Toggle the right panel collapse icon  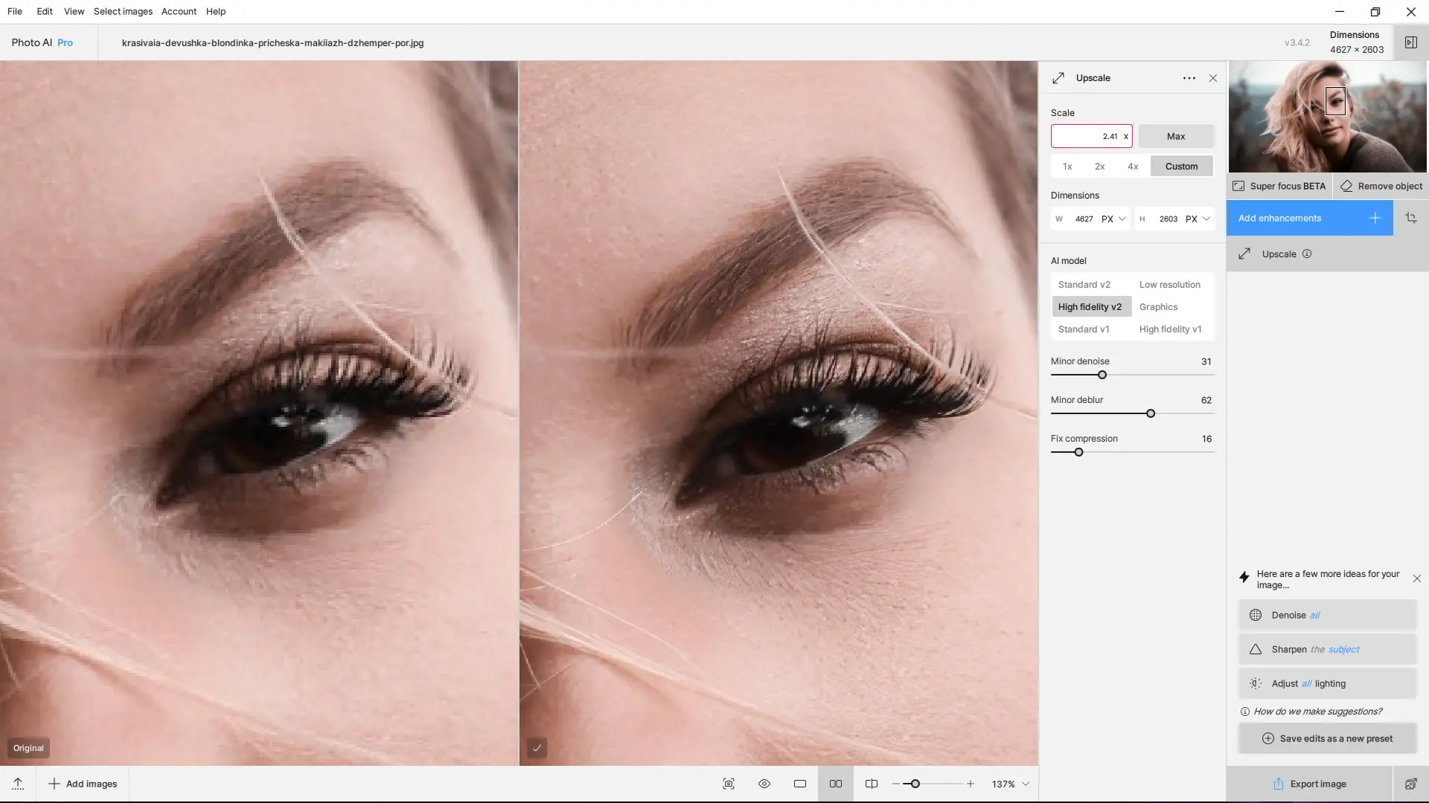tap(1410, 42)
